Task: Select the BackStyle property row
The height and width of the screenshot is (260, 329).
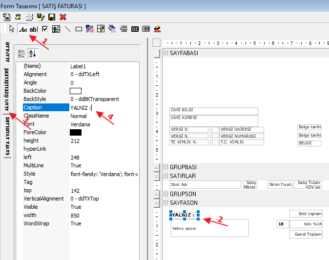Action: pyautogui.click(x=81, y=99)
